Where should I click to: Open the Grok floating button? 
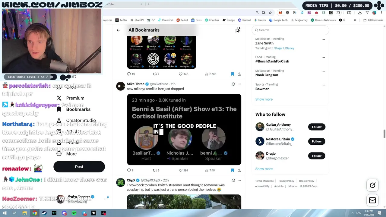coord(372,185)
